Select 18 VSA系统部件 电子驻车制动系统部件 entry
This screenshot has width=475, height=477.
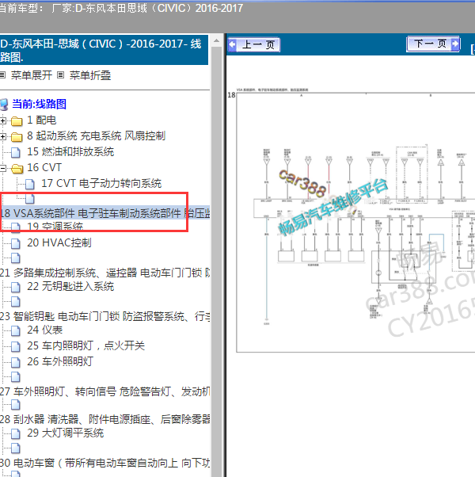click(x=104, y=213)
